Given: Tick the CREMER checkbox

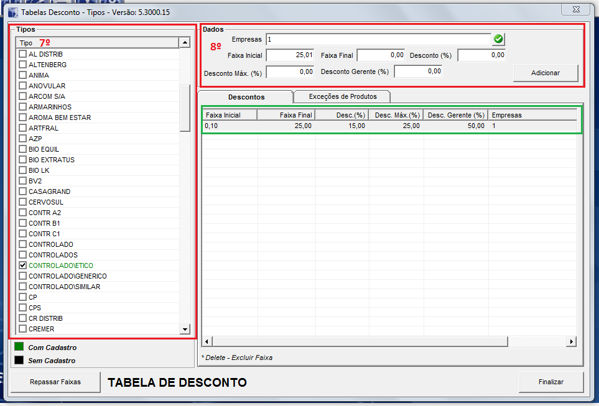Looking at the screenshot, I should (x=23, y=329).
